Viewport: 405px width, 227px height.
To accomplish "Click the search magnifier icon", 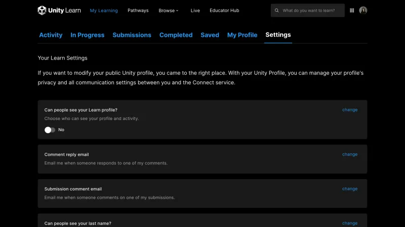I will (x=276, y=11).
